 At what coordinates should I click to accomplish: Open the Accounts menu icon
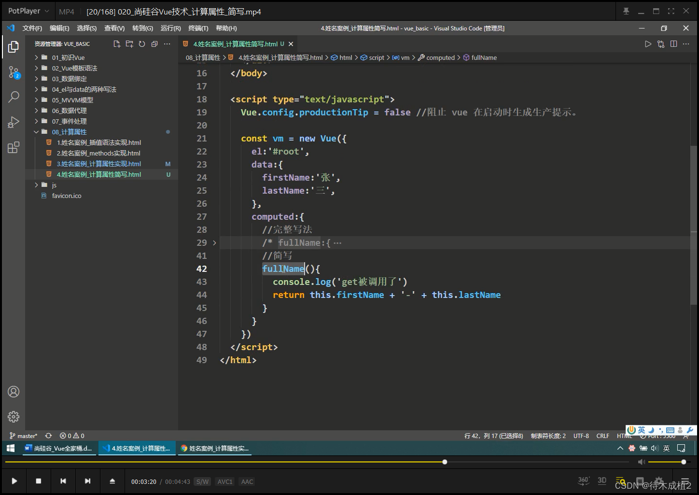(14, 392)
